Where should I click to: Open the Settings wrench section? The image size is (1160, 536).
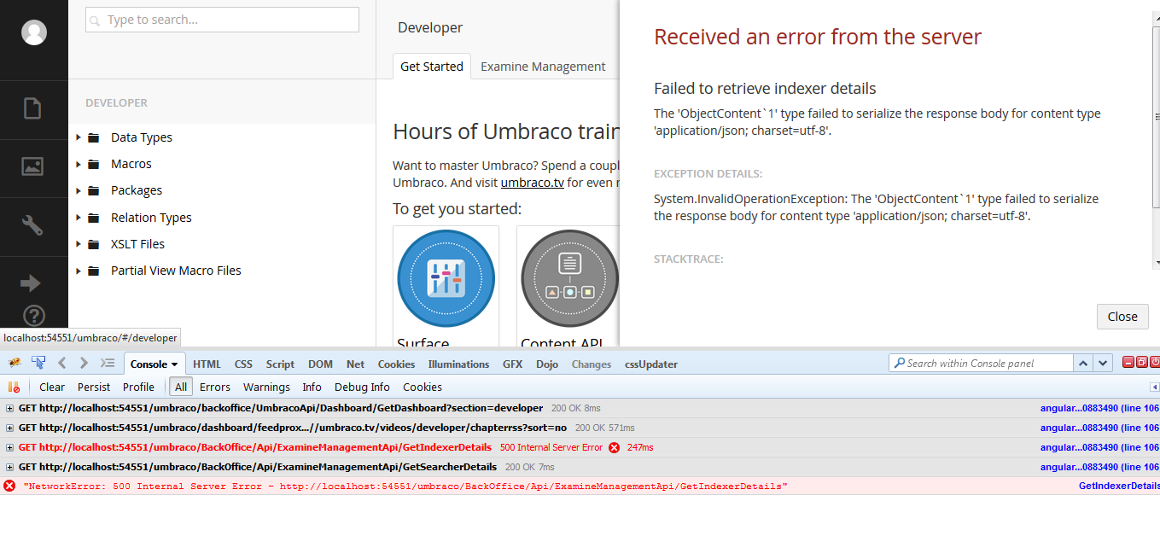pos(32,225)
